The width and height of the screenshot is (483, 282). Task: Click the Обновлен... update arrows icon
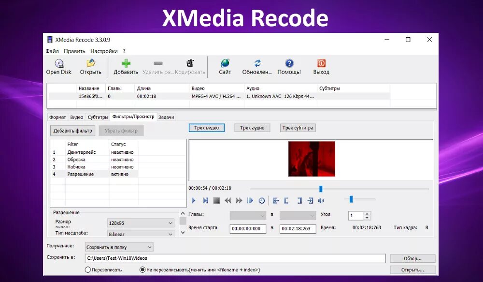pos(257,63)
